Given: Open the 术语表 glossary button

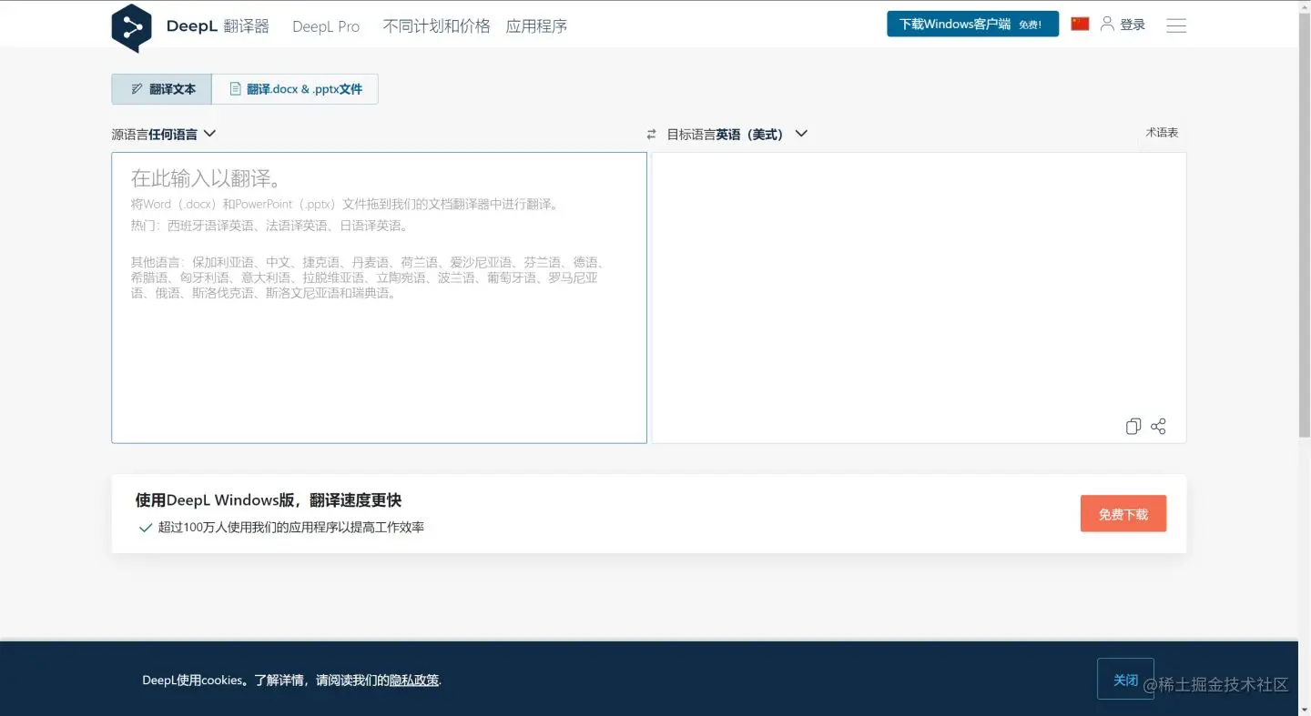Looking at the screenshot, I should (x=1162, y=133).
